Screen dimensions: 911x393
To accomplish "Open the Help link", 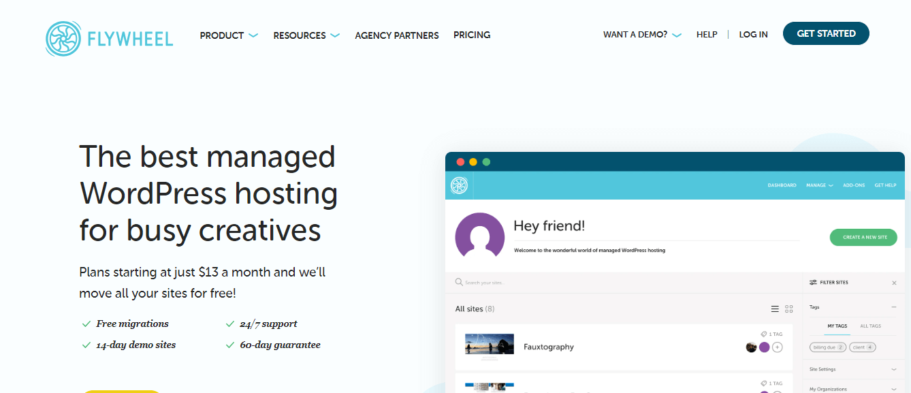I will pyautogui.click(x=707, y=34).
